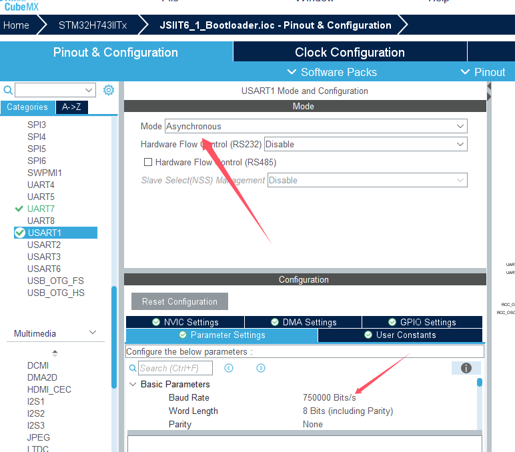The image size is (515, 452).
Task: Select the Categories tab
Action: (27, 107)
